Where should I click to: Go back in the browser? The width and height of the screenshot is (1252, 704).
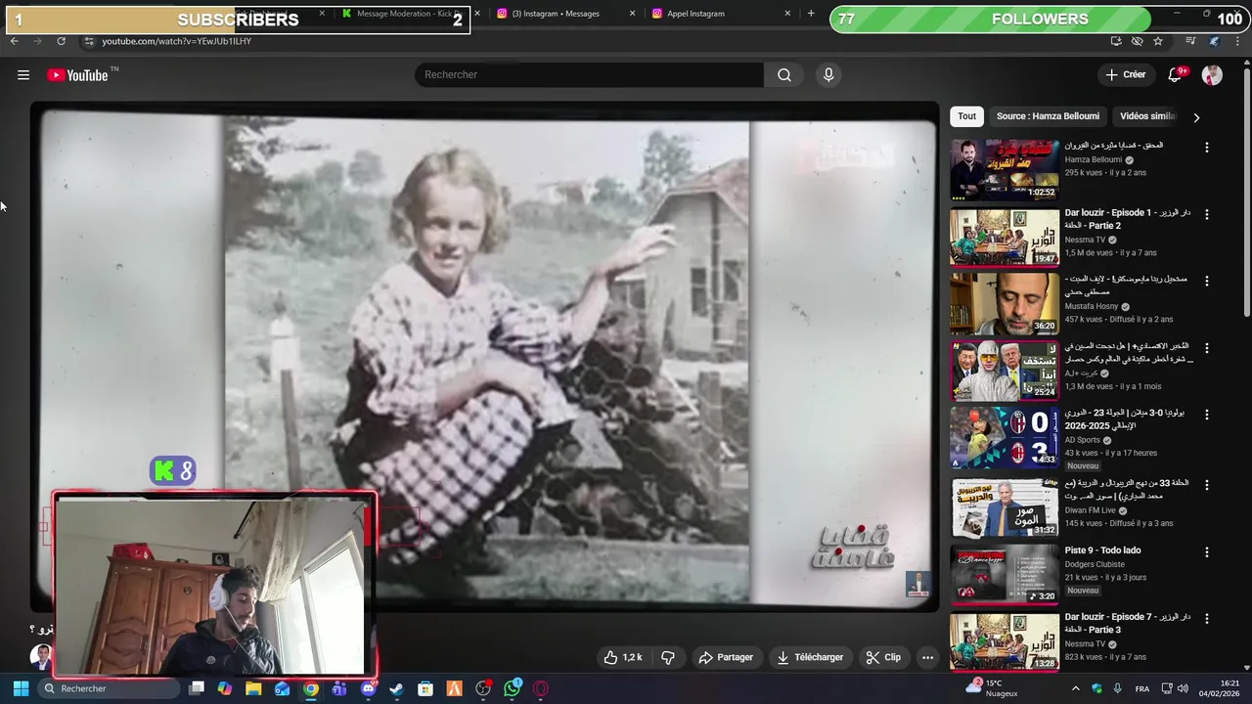15,41
